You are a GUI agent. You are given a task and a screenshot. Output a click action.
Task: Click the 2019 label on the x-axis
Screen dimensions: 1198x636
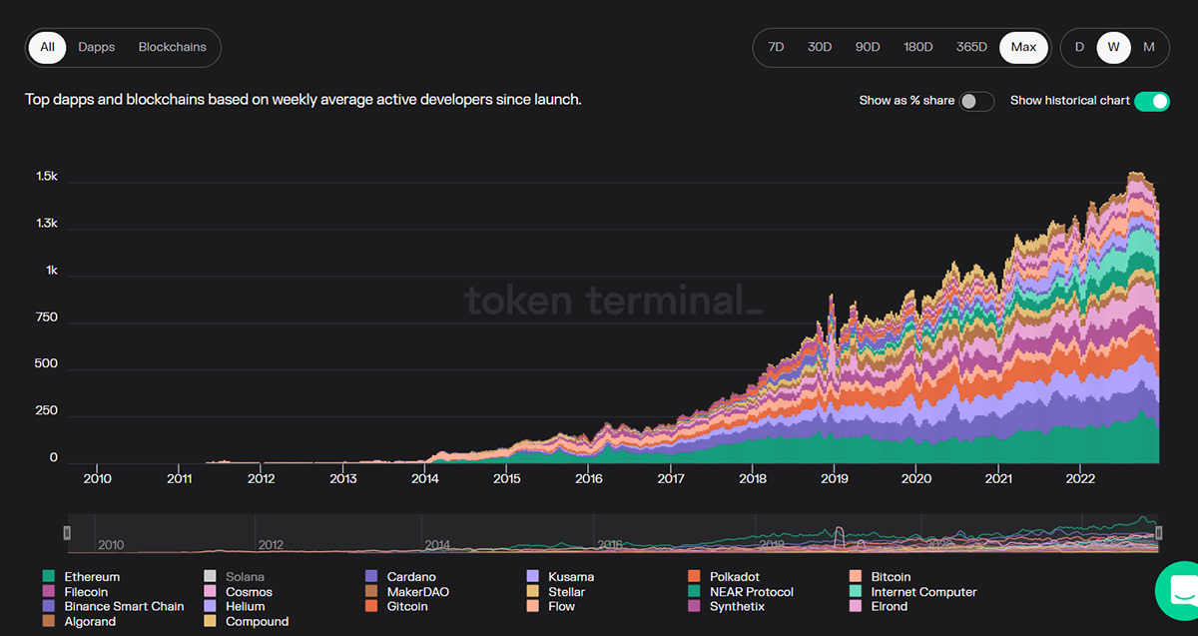coord(835,478)
